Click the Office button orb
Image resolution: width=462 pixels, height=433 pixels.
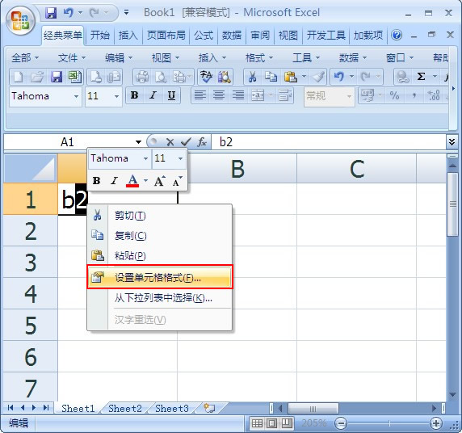(x=20, y=21)
